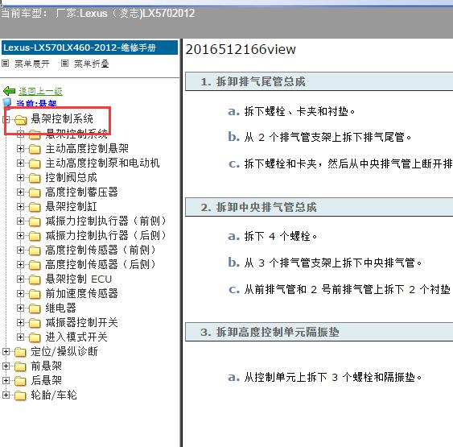Viewport: 453px width, 447px height.
Task: Open the 返回上一级 link
Action: tap(40, 91)
